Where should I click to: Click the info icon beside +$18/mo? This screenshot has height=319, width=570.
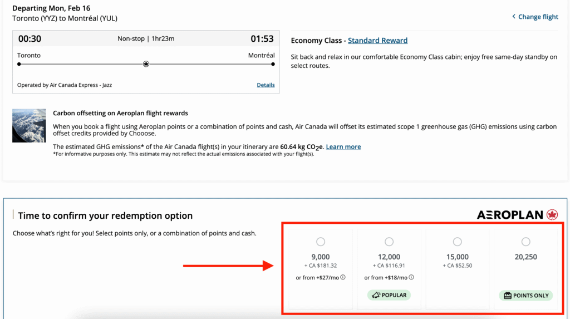coord(411,277)
